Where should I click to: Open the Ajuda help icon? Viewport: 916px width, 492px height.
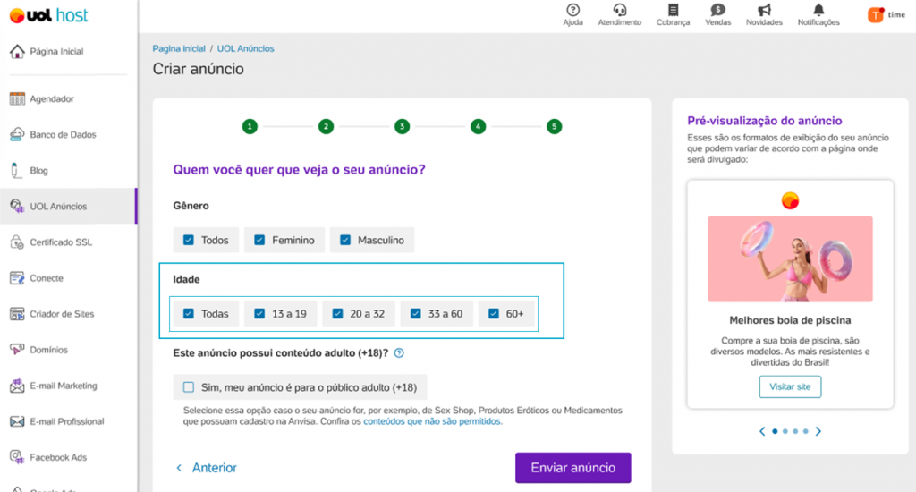click(x=573, y=10)
